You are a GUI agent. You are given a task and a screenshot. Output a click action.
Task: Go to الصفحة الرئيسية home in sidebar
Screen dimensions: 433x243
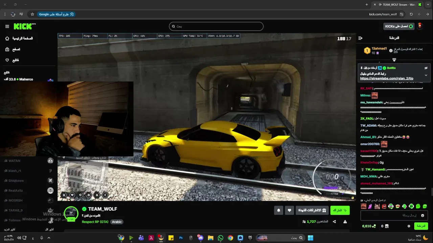19,38
